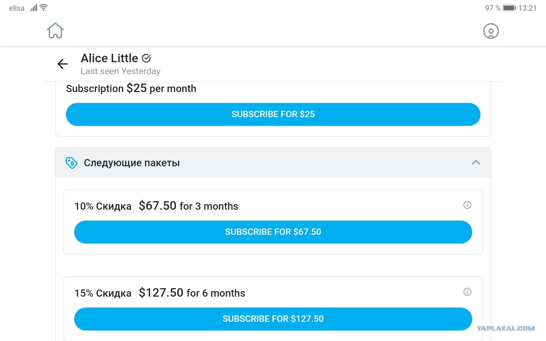Go to the home page icon

pyautogui.click(x=55, y=31)
